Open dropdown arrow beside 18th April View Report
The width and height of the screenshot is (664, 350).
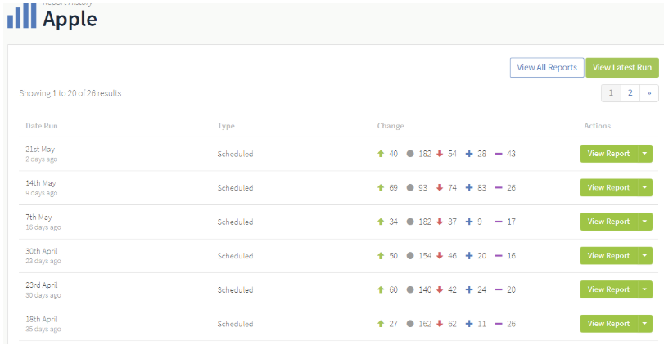click(x=644, y=324)
